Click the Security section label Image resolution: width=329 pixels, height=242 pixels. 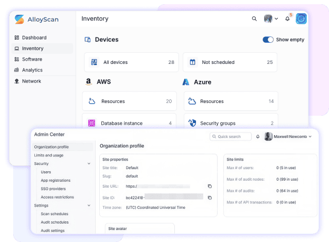41,163
